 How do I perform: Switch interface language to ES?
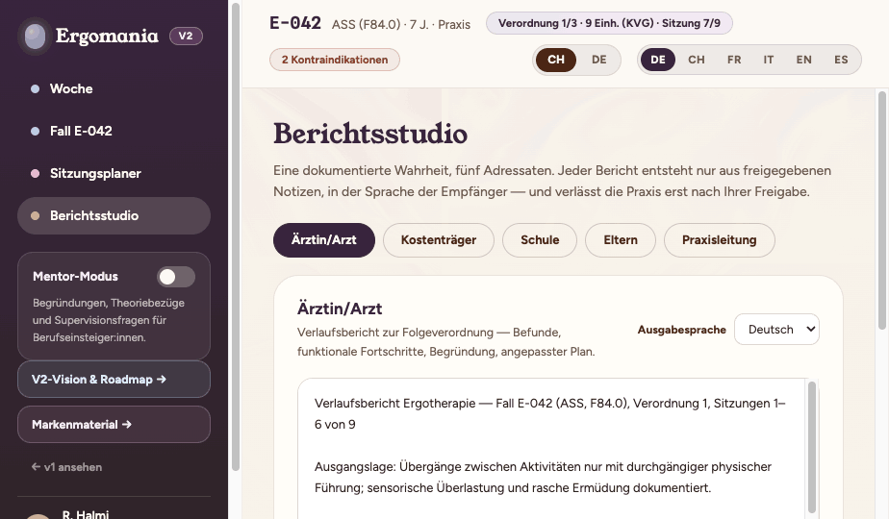(841, 60)
